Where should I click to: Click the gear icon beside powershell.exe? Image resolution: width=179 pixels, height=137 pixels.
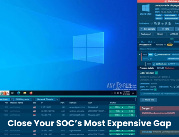coord(155,55)
